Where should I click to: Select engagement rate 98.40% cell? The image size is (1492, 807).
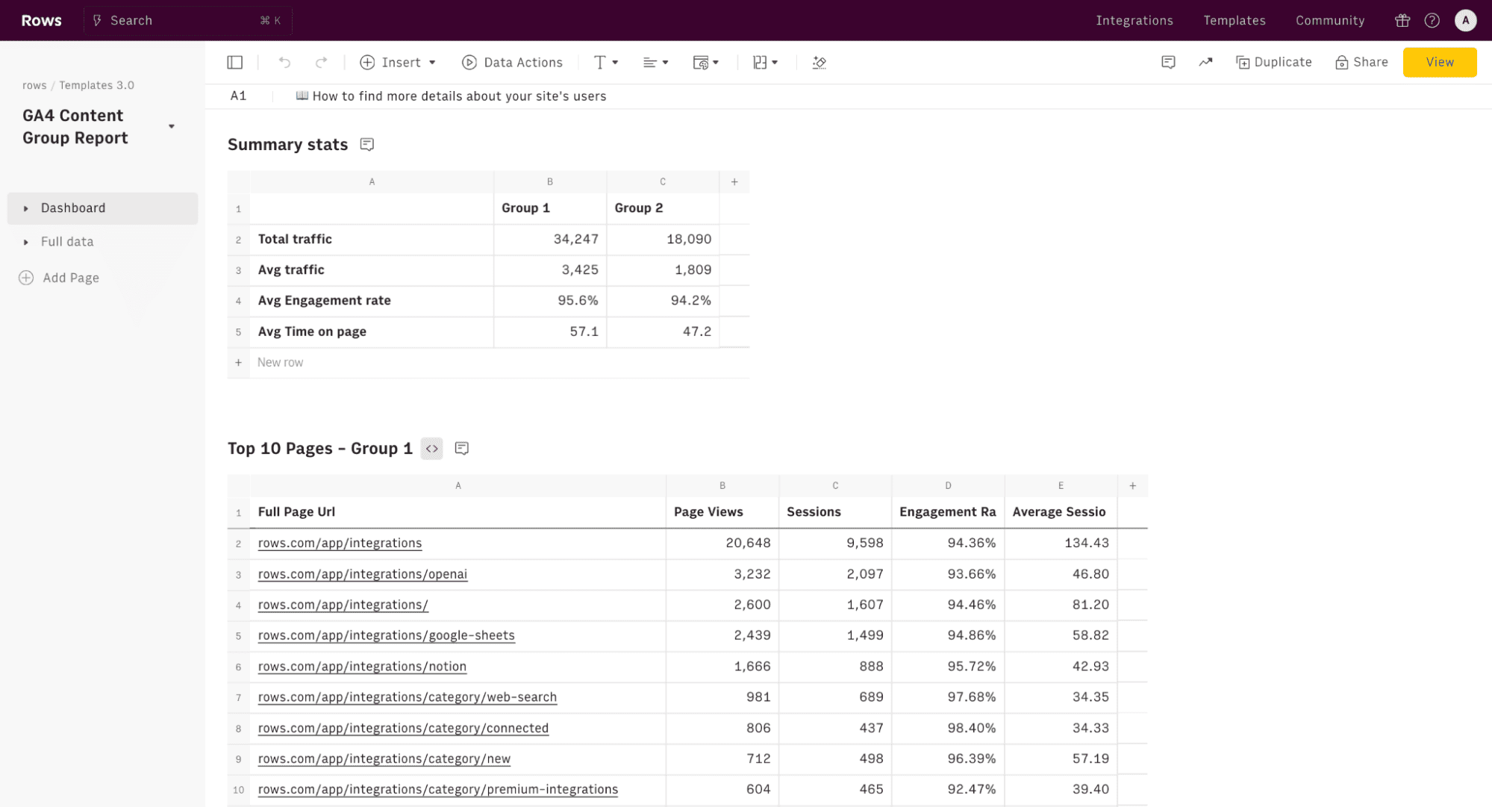coord(948,729)
